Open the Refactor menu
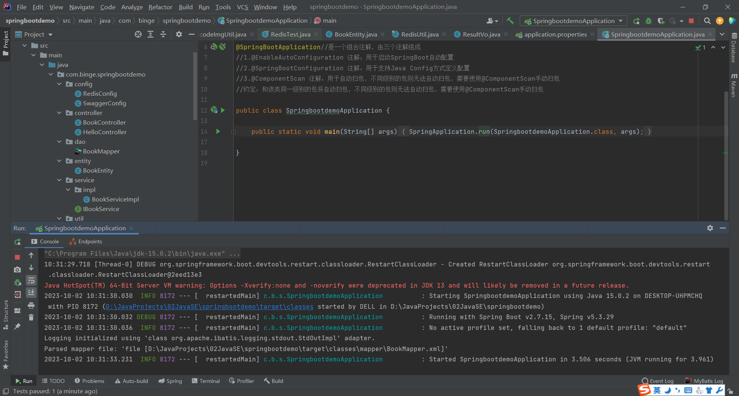Viewport: 739px width, 396px height. coord(160,7)
